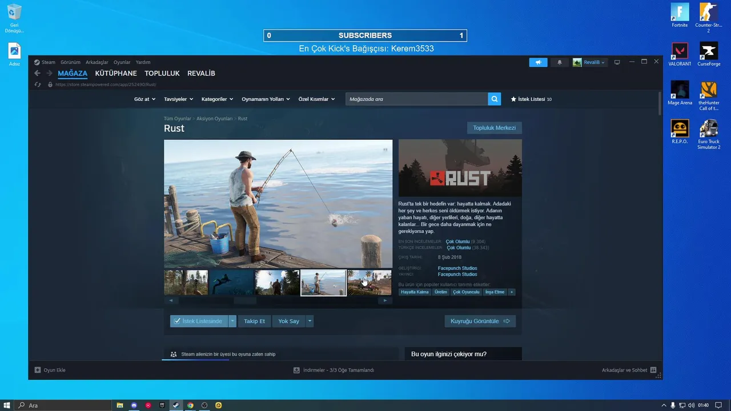This screenshot has height=411, width=731.
Task: Click the Windows Start button
Action: pyautogui.click(x=7, y=405)
